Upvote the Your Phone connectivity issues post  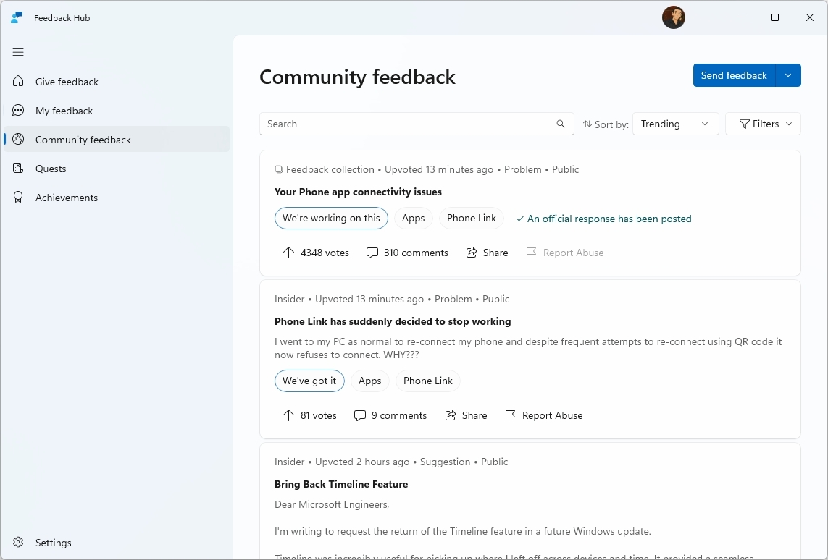[316, 253]
